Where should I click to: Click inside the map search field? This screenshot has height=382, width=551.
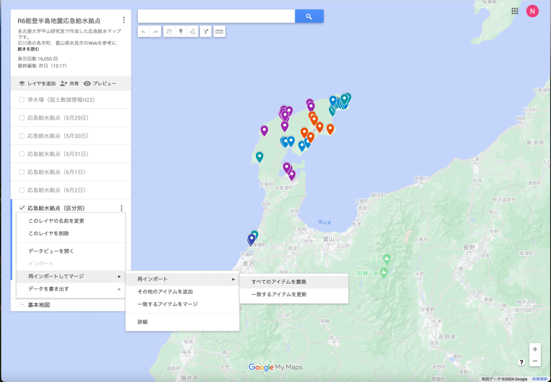pyautogui.click(x=216, y=17)
